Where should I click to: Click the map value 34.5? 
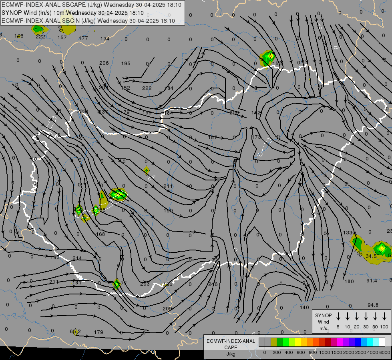coord(371,256)
